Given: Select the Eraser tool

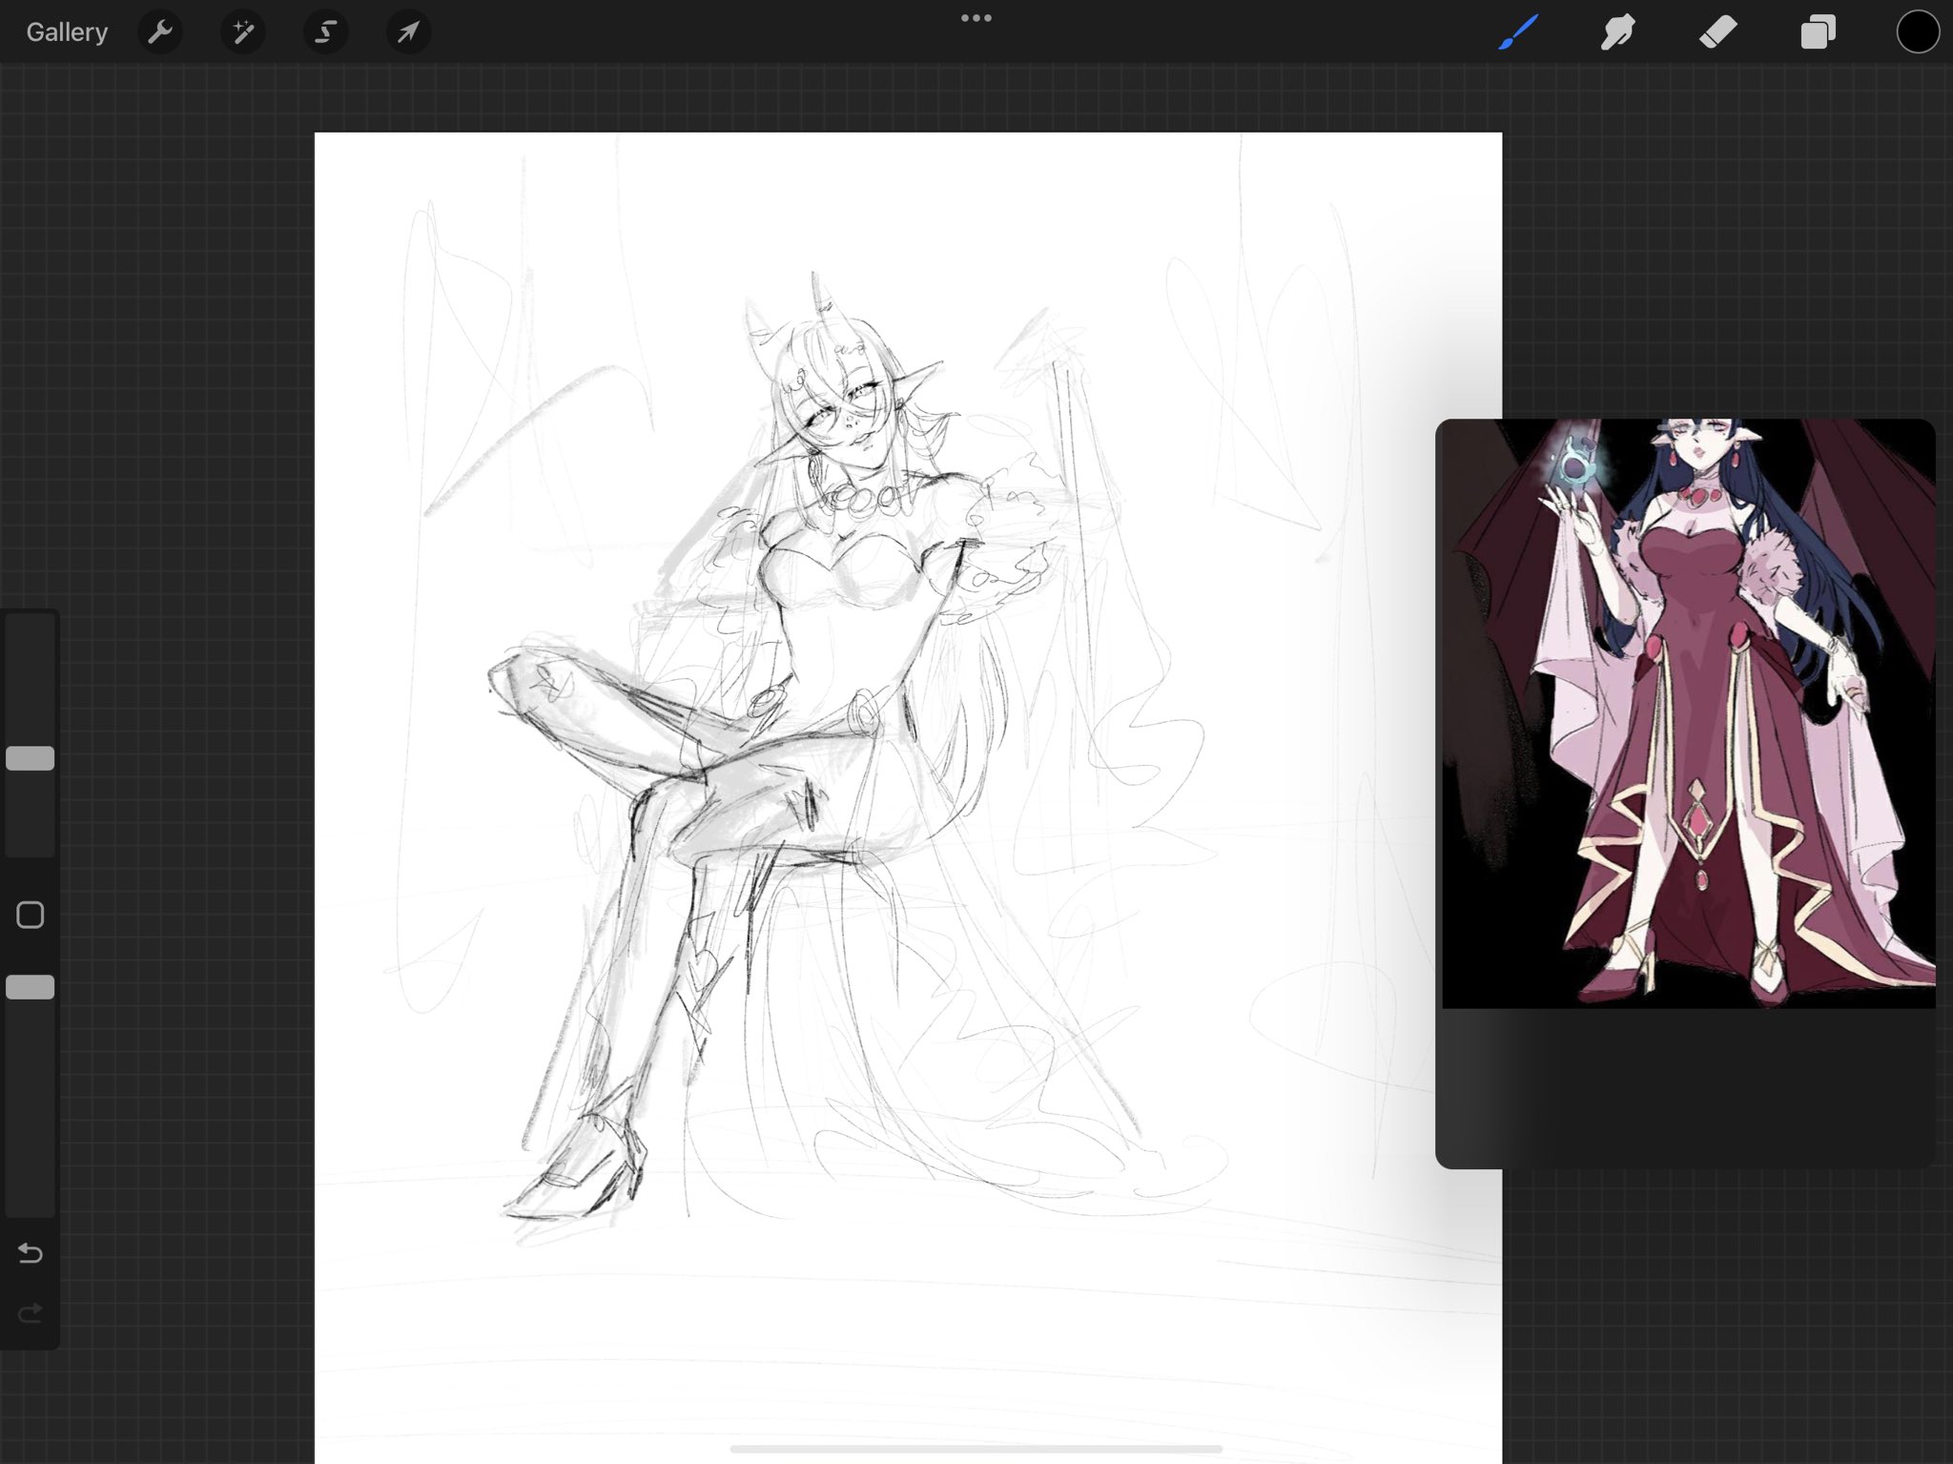Looking at the screenshot, I should (1717, 32).
